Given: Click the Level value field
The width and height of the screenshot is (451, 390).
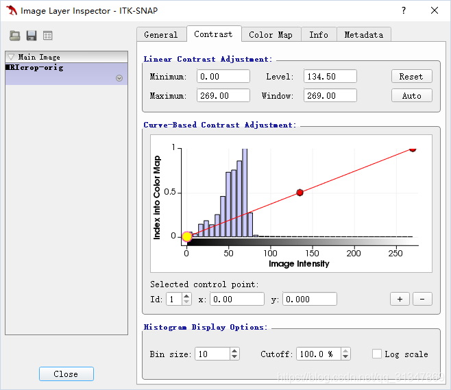Looking at the screenshot, I should 330,77.
